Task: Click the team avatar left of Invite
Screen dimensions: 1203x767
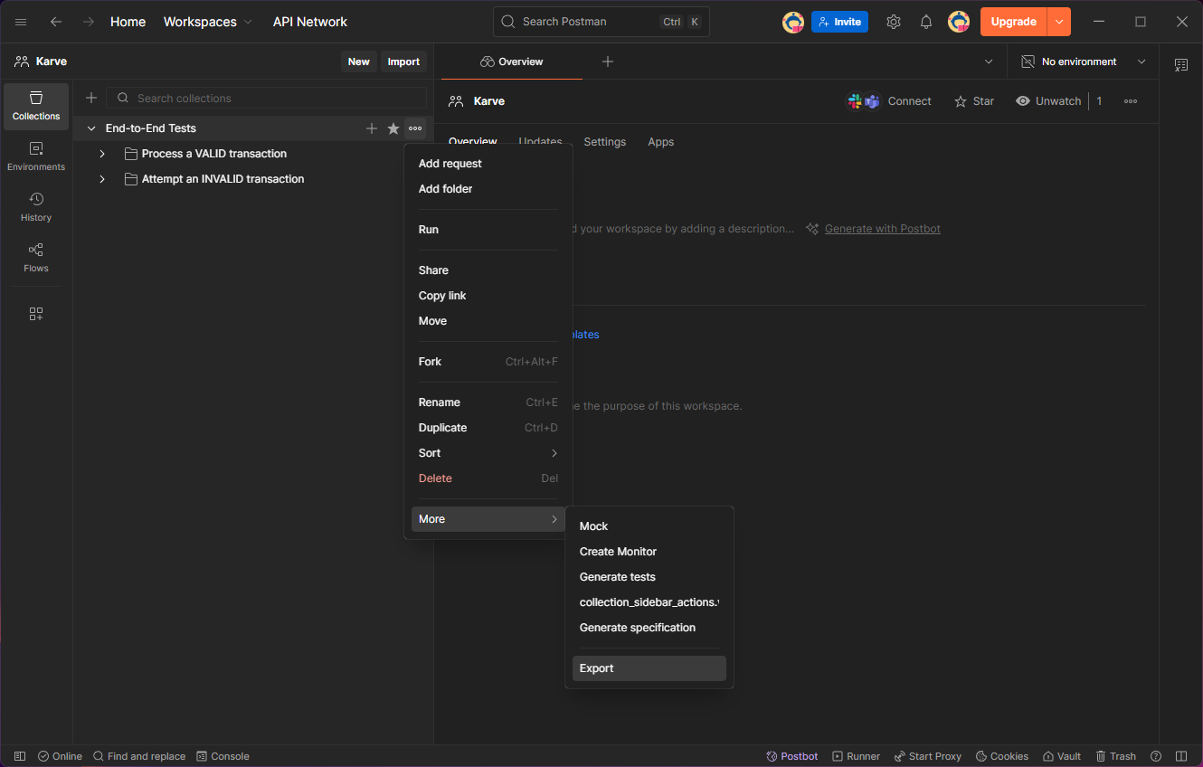Action: click(793, 22)
